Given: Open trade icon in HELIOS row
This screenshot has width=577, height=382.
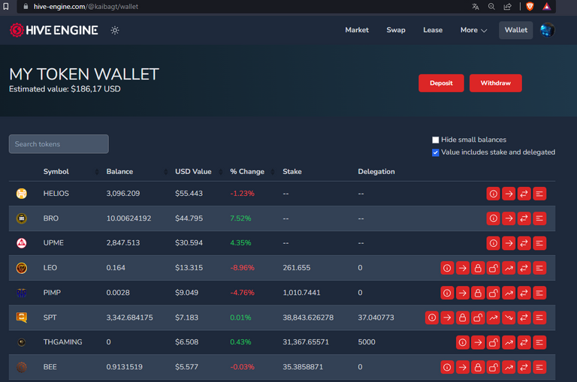Looking at the screenshot, I should click(x=524, y=194).
